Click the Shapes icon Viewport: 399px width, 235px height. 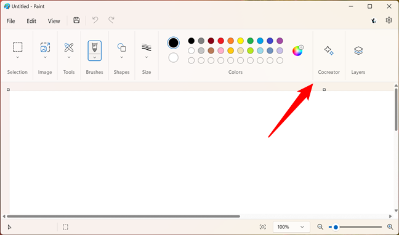(122, 47)
